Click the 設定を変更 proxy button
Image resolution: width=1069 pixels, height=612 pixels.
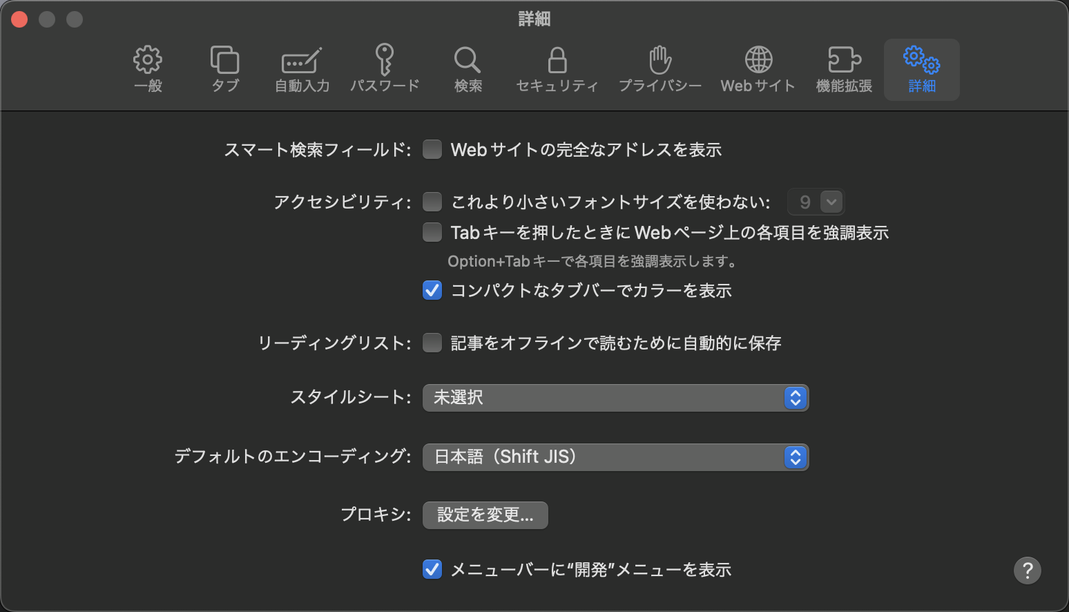pos(485,515)
